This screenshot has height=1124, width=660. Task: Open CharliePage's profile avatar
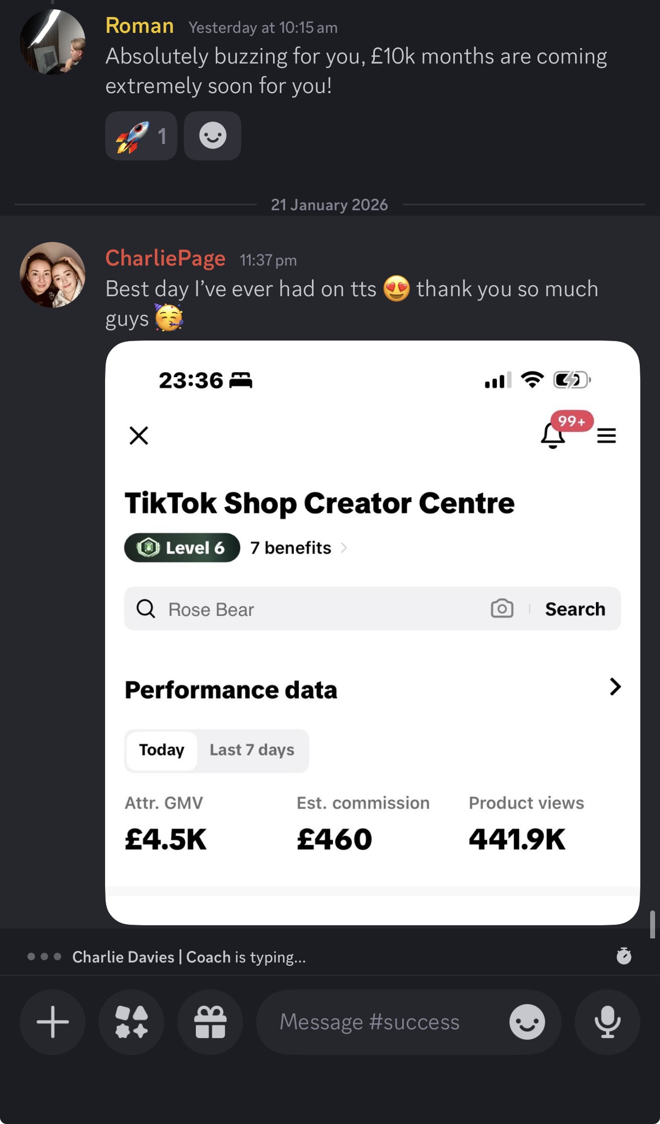pyautogui.click(x=53, y=275)
